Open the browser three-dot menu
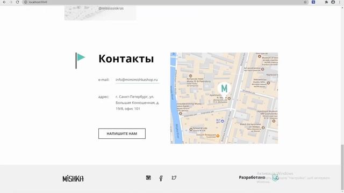 [x=340, y=2]
